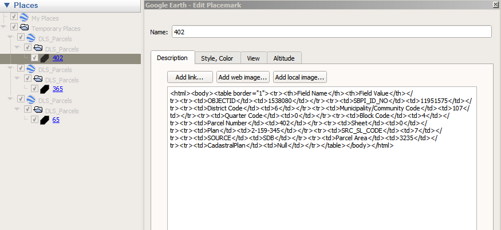Collapse the Temporary Places tree node
Viewport: 501px width, 230px height.
(x=4, y=27)
